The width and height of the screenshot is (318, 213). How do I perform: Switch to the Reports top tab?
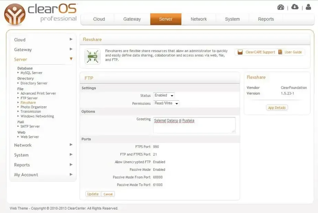(x=266, y=19)
